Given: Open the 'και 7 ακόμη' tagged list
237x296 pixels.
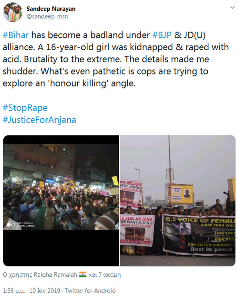Looking at the screenshot, I should tap(104, 274).
